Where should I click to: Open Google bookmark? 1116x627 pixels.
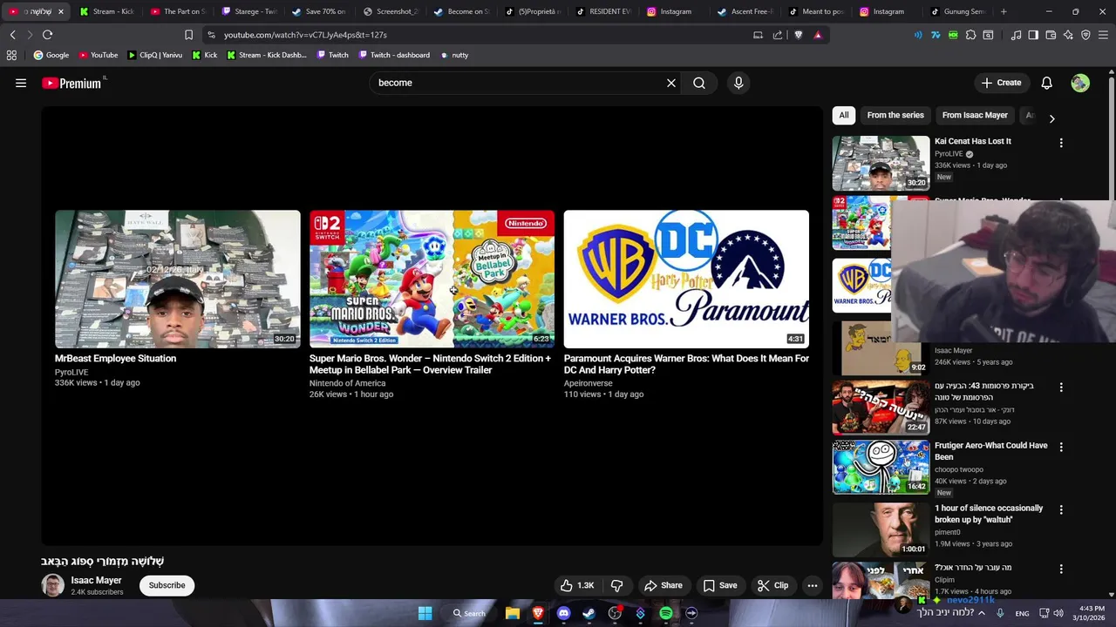click(x=51, y=55)
